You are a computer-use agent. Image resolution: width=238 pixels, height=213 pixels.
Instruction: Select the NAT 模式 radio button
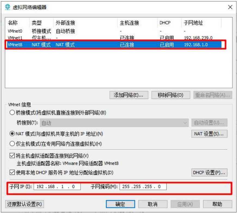tap(12, 134)
